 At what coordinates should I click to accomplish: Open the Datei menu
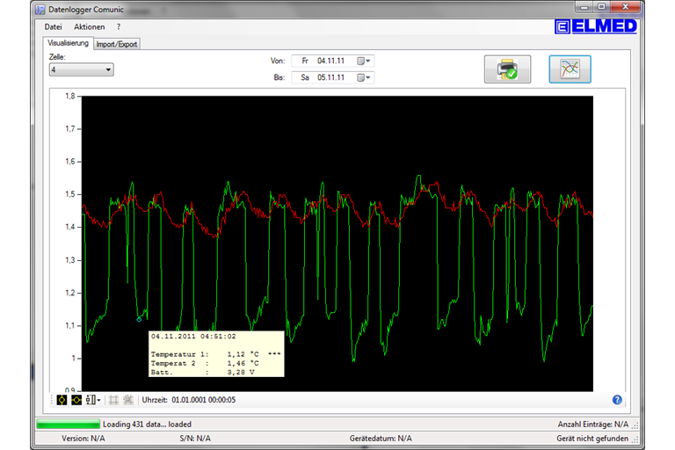(x=54, y=27)
